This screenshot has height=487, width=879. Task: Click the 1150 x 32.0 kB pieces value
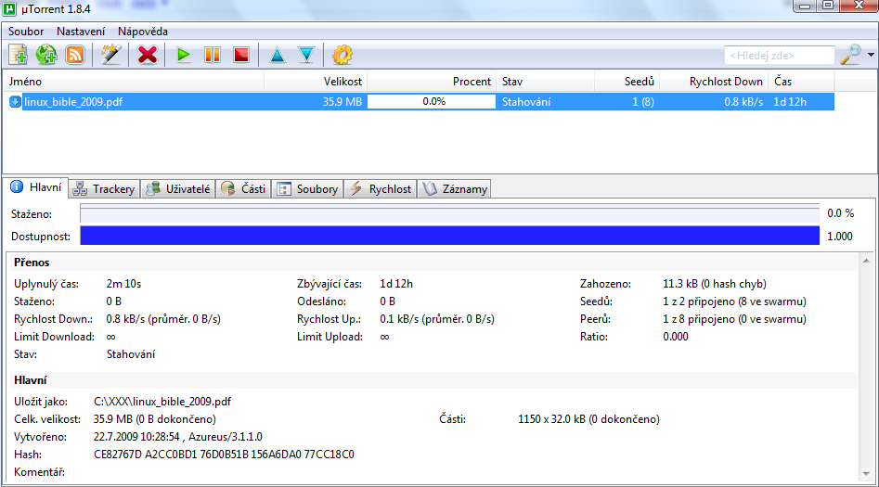[588, 419]
